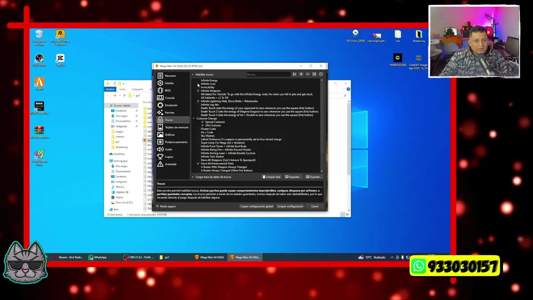Click the reload cheats circular arrow icon
The image size is (533, 300).
[x=321, y=74]
